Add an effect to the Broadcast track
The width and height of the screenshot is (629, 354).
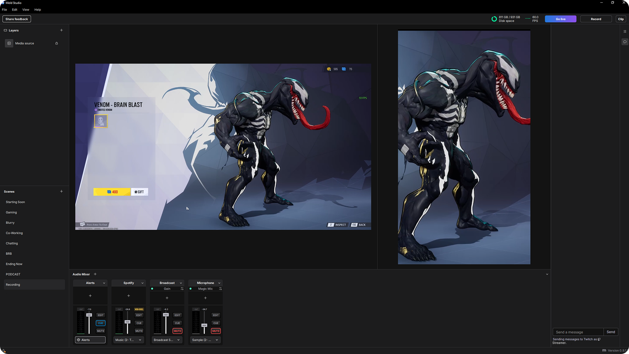(x=167, y=298)
